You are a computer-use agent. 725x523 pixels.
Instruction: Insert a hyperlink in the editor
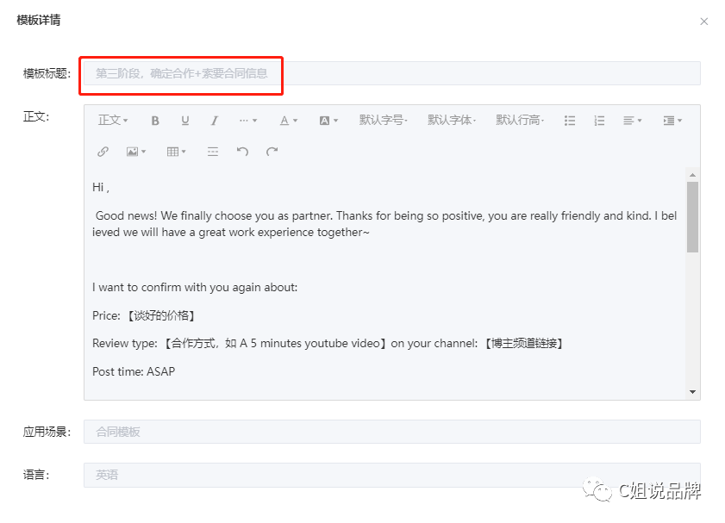pyautogui.click(x=103, y=152)
